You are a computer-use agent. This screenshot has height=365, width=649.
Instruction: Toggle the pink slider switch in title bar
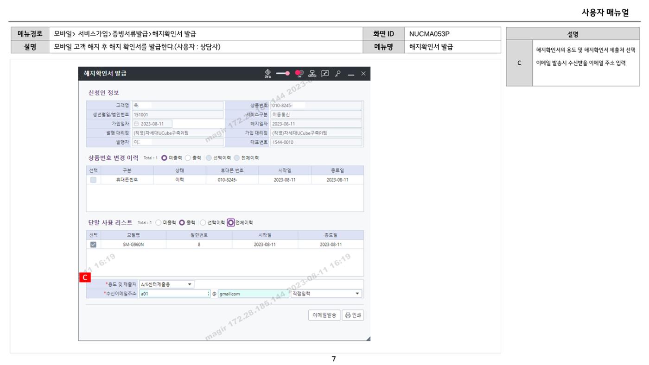tap(283, 73)
